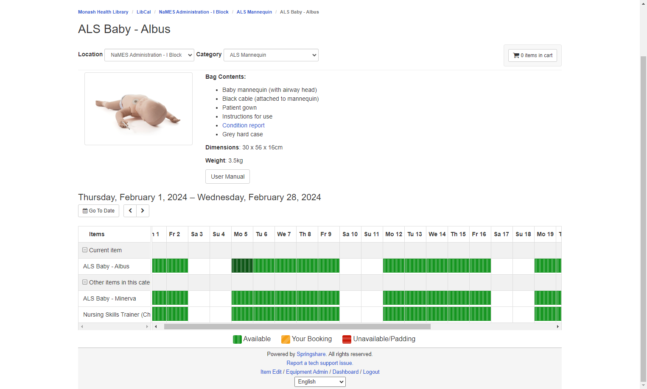The width and height of the screenshot is (647, 389).
Task: Click the red Unavailable/Padding legend swatch
Action: [347, 339]
